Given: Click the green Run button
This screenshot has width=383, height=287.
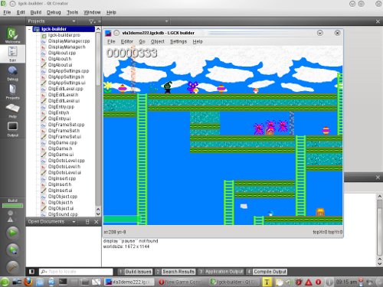Looking at the screenshot, I should [x=13, y=233].
